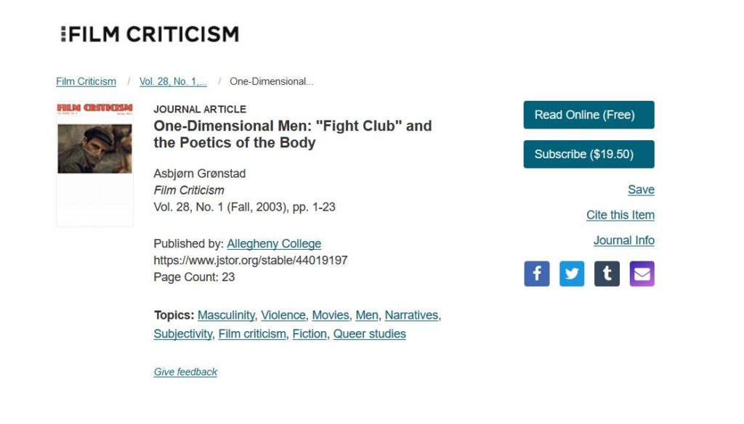
Task: Share the article on Tumblr
Action: (607, 274)
